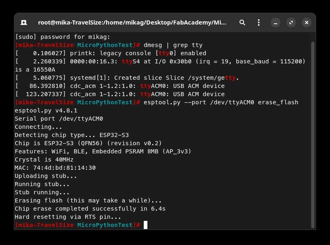Open the three-dot terminal menu
The height and width of the screenshot is (245, 330).
[x=259, y=22]
